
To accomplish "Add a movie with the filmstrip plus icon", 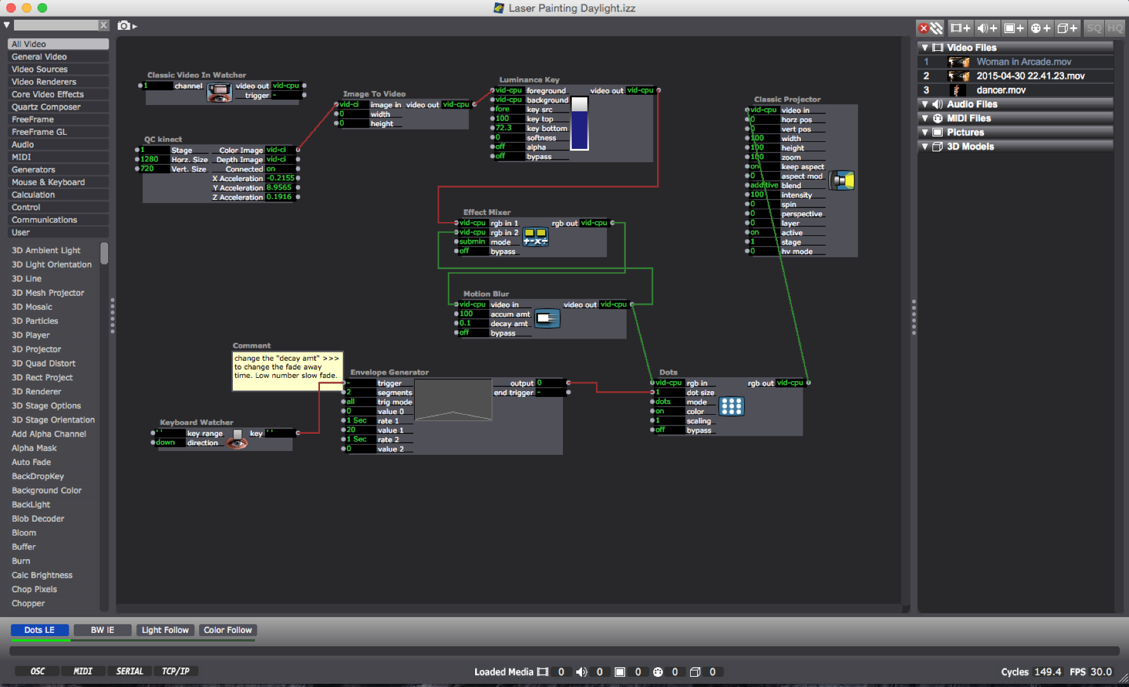I will coord(960,28).
